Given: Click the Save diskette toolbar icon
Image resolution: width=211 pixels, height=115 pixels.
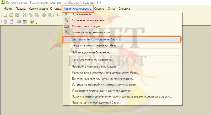Looking at the screenshot, I should coord(17,15).
